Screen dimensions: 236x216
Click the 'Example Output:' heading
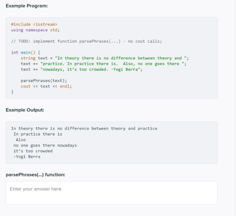tap(25, 110)
